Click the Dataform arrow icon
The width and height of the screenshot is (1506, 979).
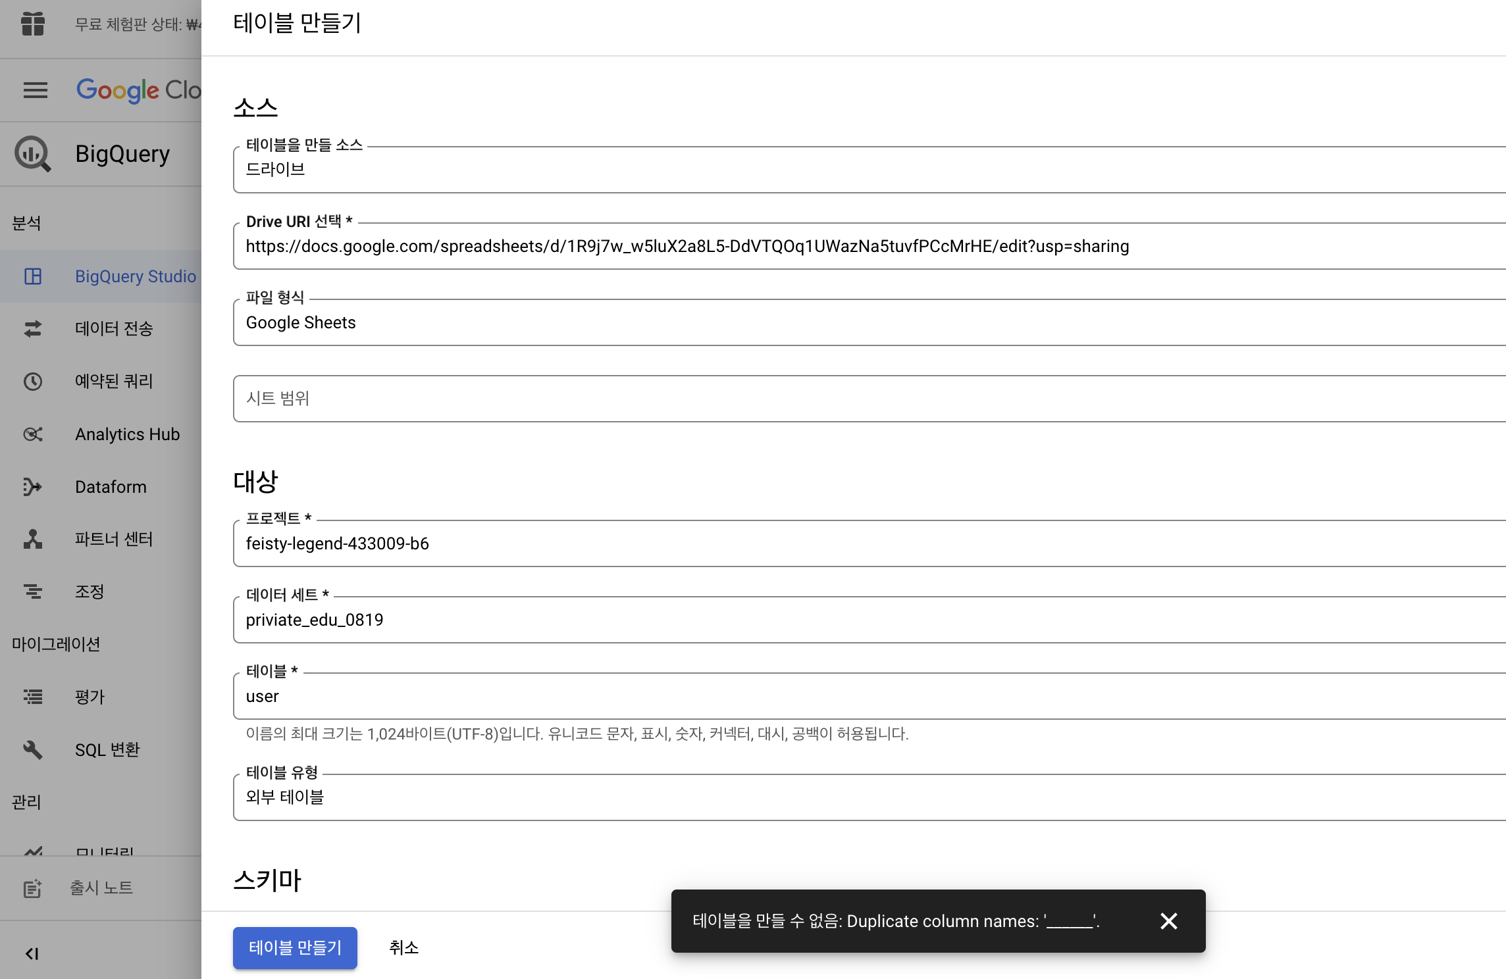(32, 487)
